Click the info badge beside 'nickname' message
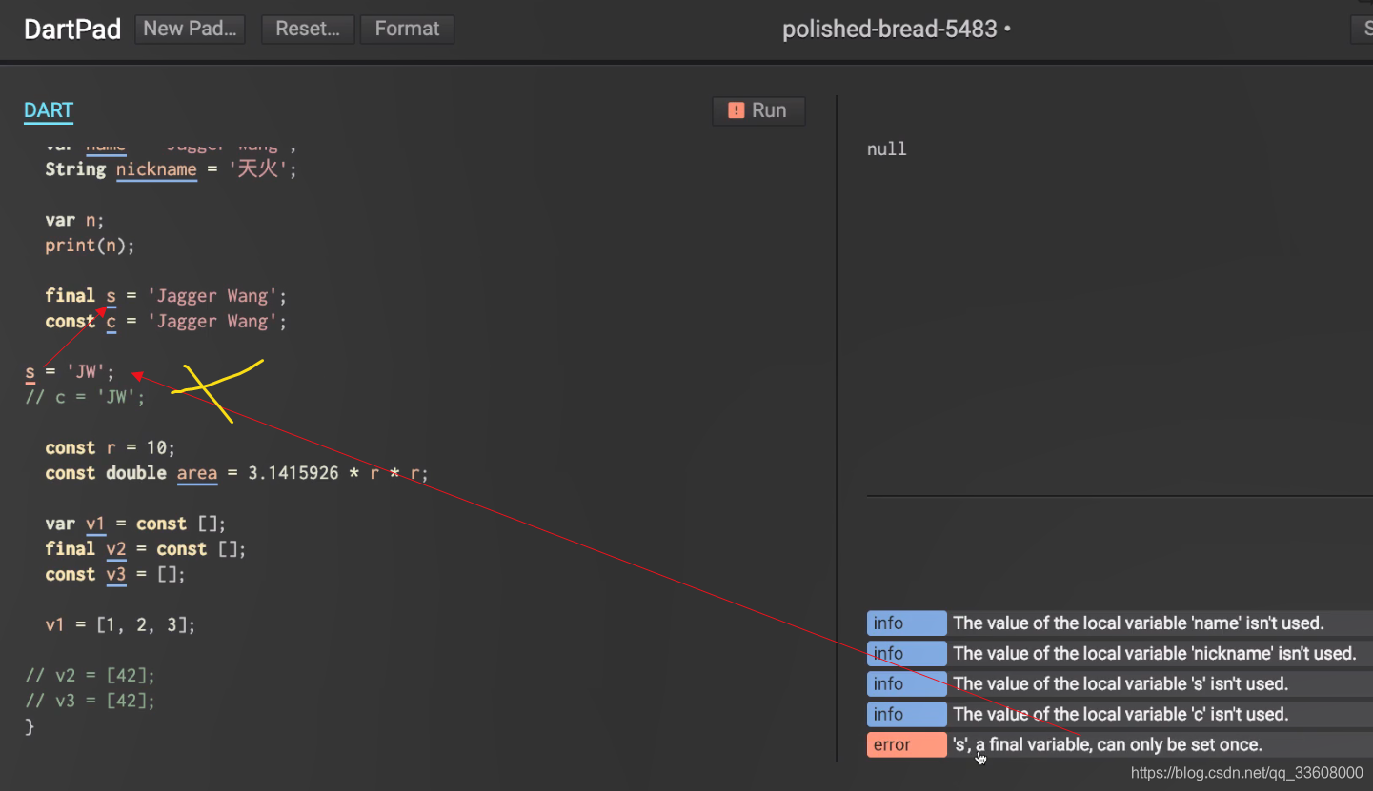The width and height of the screenshot is (1373, 791). (x=906, y=654)
